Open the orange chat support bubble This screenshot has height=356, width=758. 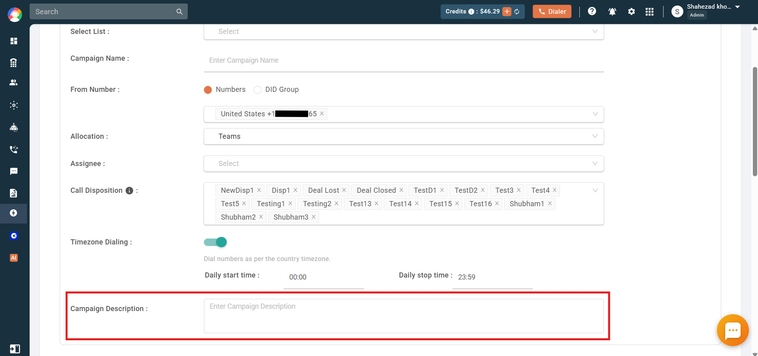(x=733, y=330)
